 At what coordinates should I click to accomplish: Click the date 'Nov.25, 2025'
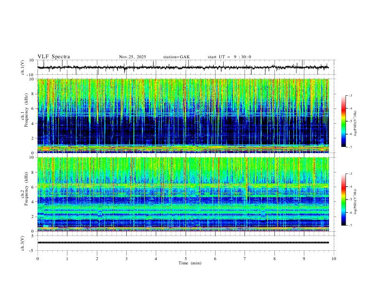[132, 57]
